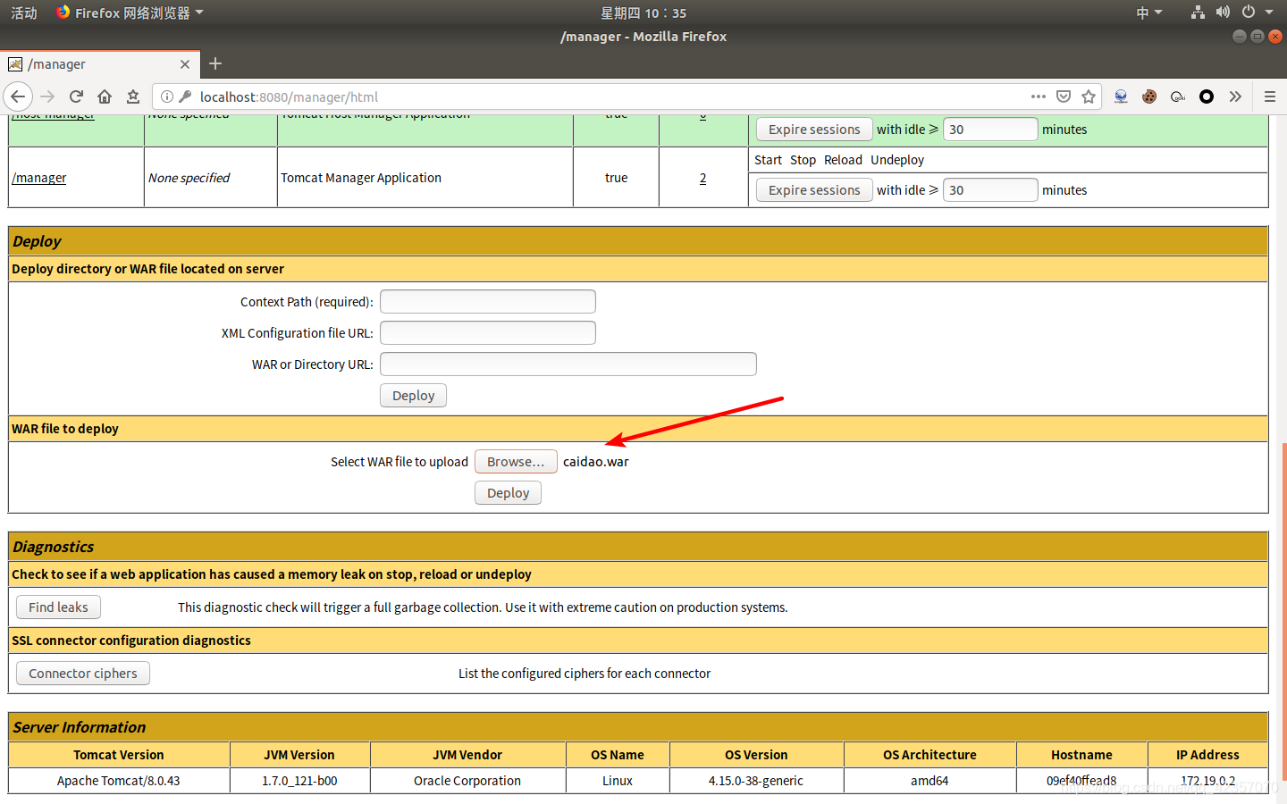
Task: Open the Firefox hamburger menu
Action: (1269, 96)
